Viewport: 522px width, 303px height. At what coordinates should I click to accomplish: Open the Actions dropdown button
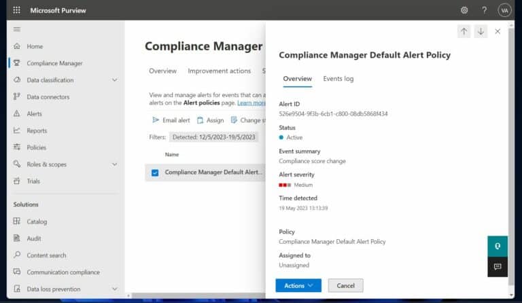click(x=298, y=285)
